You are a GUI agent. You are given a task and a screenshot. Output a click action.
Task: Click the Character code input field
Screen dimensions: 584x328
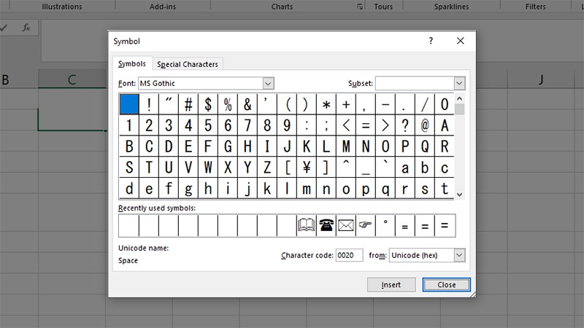349,255
